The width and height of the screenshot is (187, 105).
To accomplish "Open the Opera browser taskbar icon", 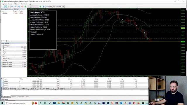I will [x=134, y=103].
